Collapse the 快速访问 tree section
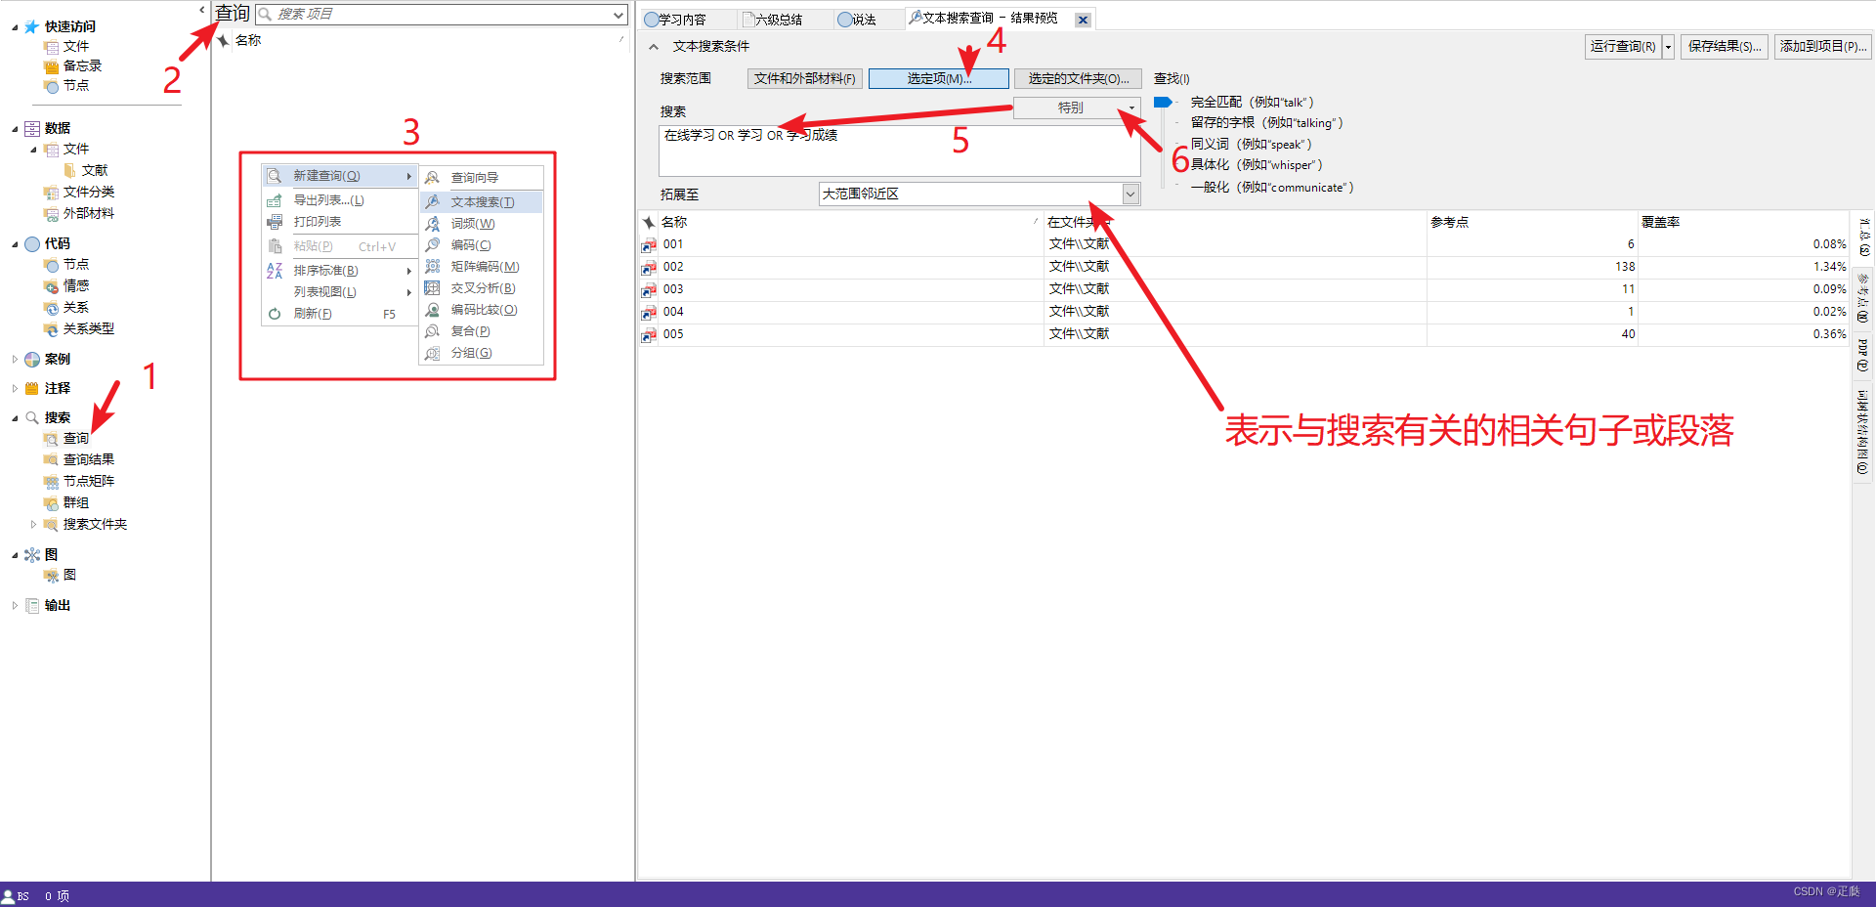The image size is (1876, 907). (15, 27)
